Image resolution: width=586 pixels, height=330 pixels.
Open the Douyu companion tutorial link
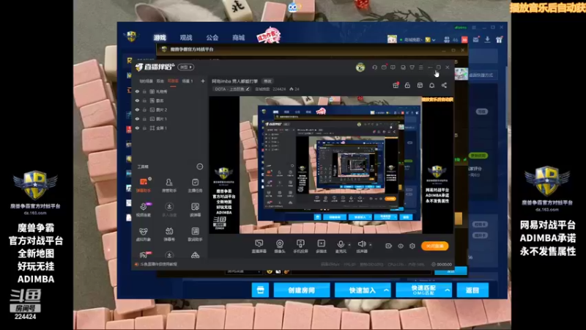point(156,264)
